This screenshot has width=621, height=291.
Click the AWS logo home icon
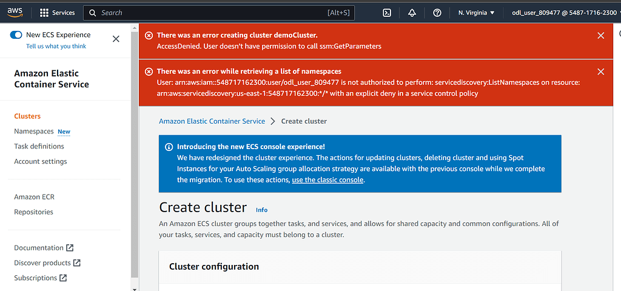point(16,12)
